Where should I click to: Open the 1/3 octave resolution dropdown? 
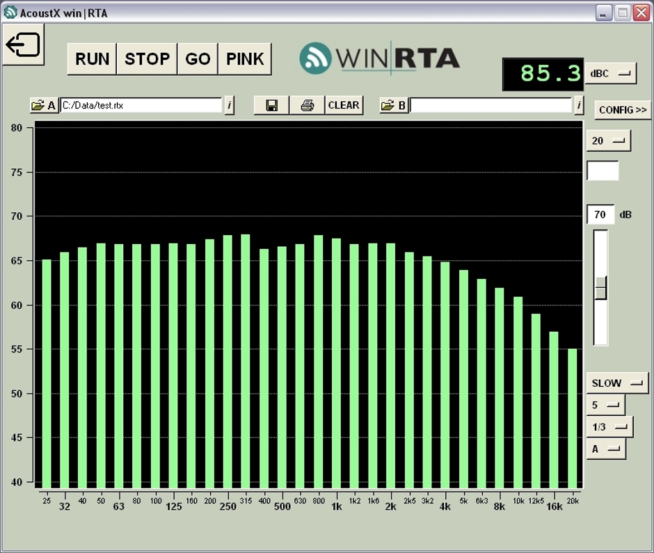pos(609,427)
